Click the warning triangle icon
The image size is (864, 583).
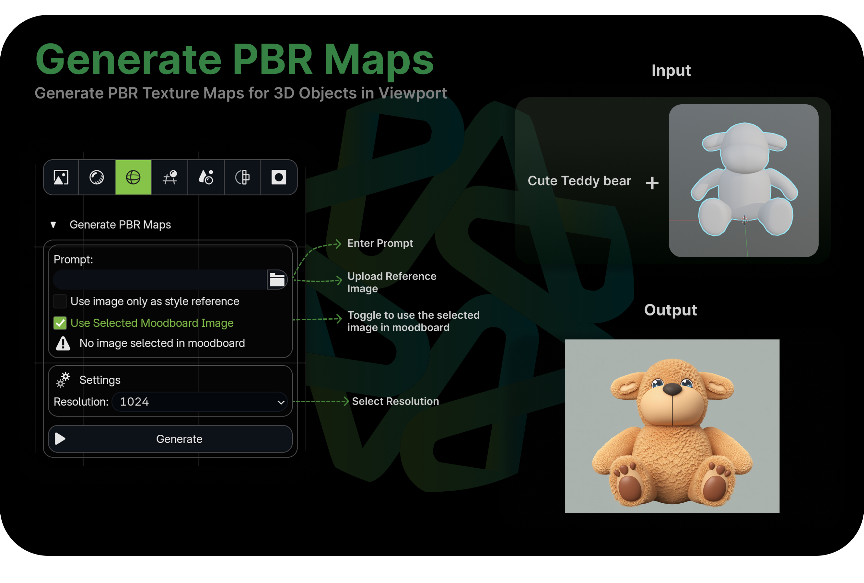click(63, 343)
